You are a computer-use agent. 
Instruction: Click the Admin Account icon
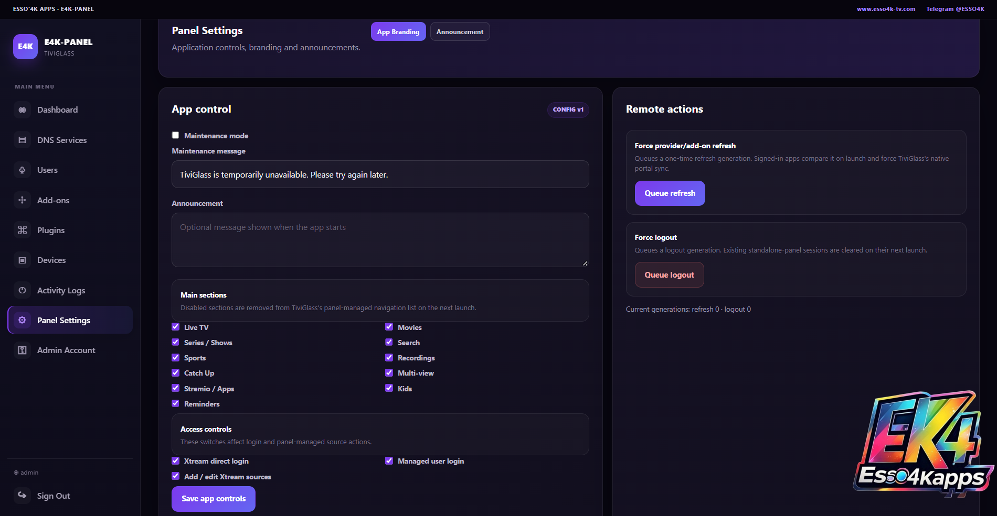click(x=22, y=350)
